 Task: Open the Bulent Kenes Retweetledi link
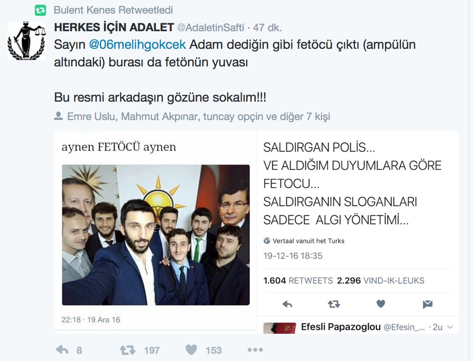click(113, 10)
